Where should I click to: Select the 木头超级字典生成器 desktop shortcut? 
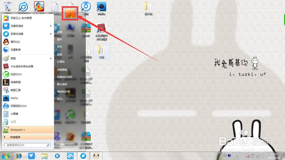point(102,32)
